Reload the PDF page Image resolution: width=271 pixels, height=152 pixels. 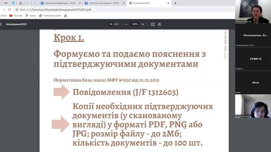[10, 10]
